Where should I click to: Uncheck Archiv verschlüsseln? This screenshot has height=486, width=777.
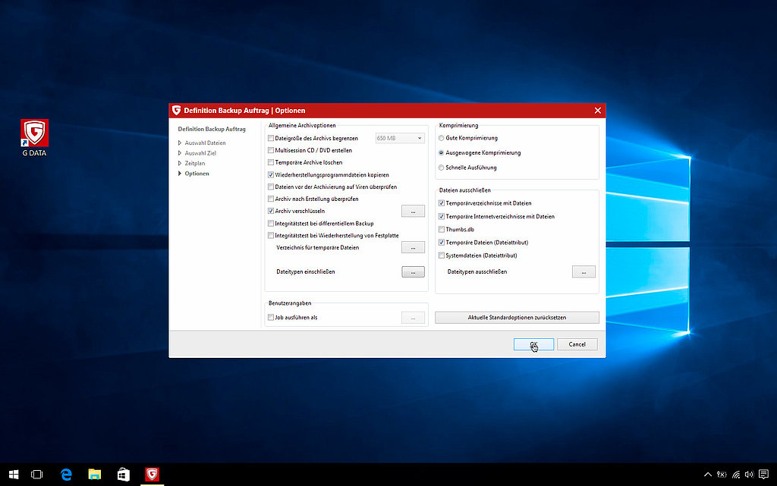270,211
